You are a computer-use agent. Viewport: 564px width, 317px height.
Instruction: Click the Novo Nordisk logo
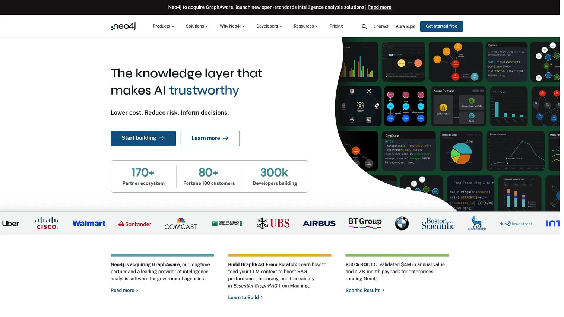click(x=477, y=224)
